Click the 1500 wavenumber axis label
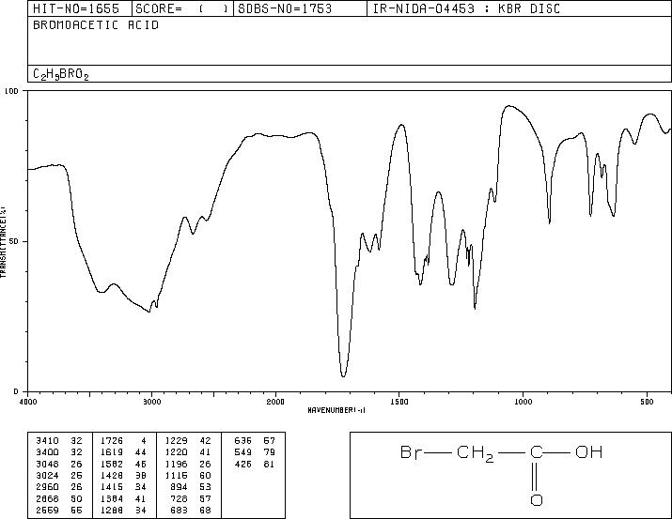The width and height of the screenshot is (672, 519). coord(399,402)
